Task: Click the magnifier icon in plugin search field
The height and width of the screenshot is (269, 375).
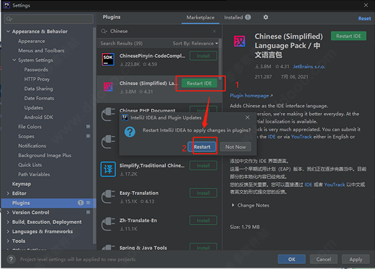Action: tap(104, 31)
